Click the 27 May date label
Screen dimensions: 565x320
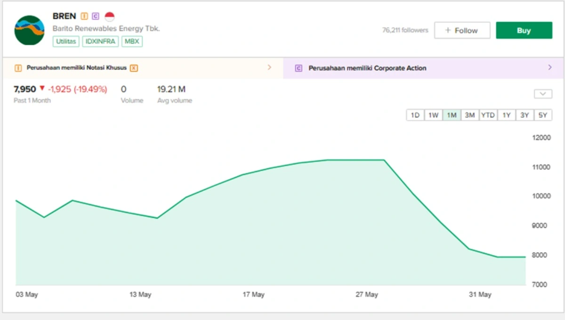(367, 295)
